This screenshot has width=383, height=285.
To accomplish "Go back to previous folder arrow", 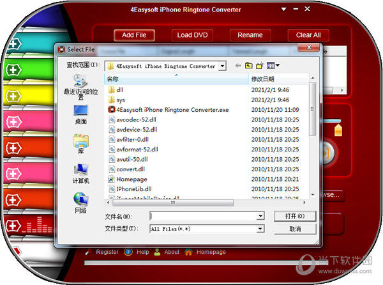I will tap(238, 66).
